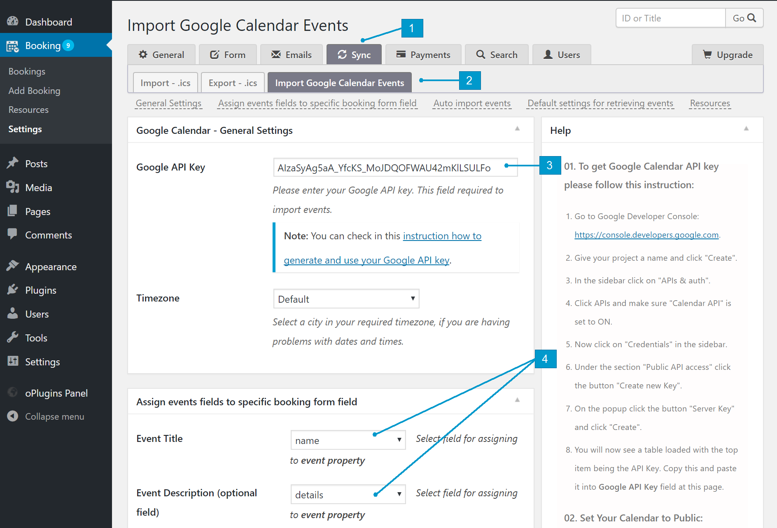Select Import Google Calendar Events sub-tab
The image size is (777, 528).
coord(340,83)
